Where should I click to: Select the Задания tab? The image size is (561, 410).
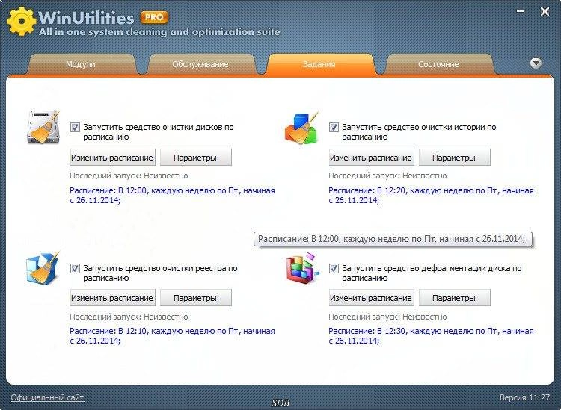pos(319,64)
